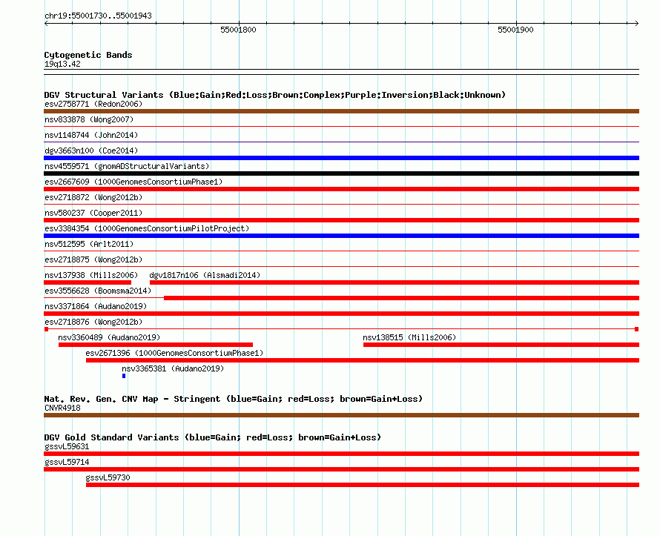Select esv2667609 (1000GenomesConsortiumPhase1) label

[x=133, y=182]
